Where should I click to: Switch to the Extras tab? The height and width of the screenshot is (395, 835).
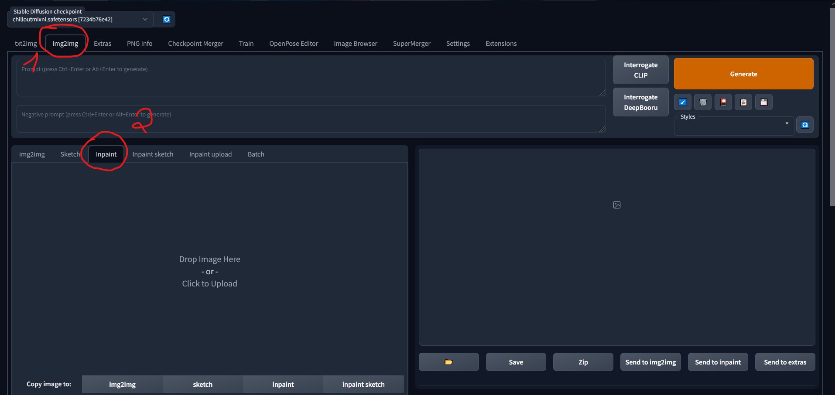point(103,44)
